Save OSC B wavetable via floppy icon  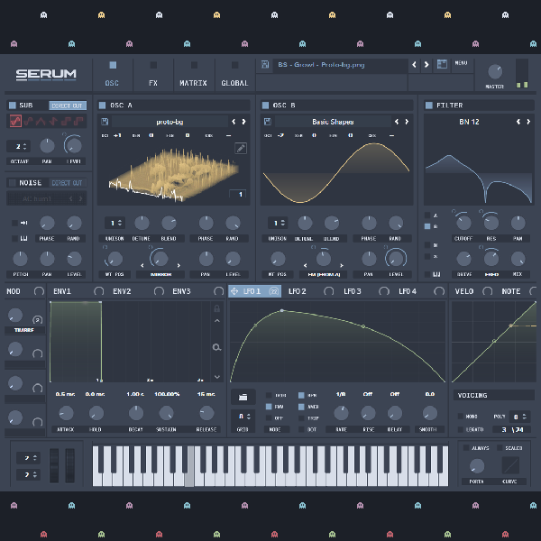[268, 122]
